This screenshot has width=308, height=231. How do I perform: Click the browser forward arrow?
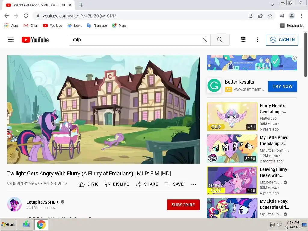click(x=16, y=16)
